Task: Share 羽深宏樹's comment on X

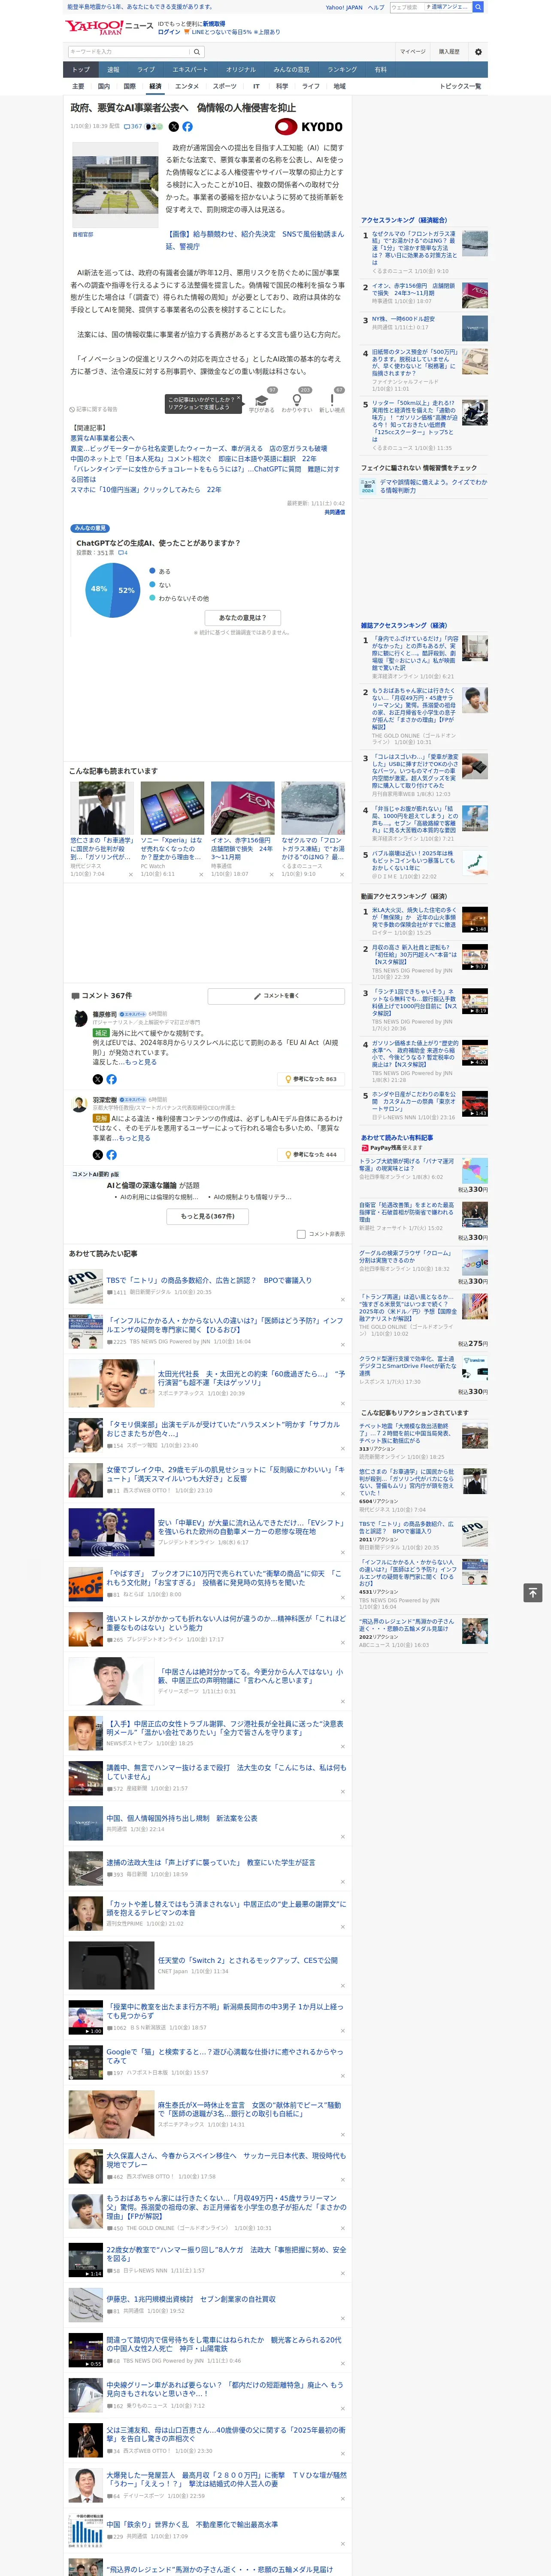Action: click(98, 1154)
